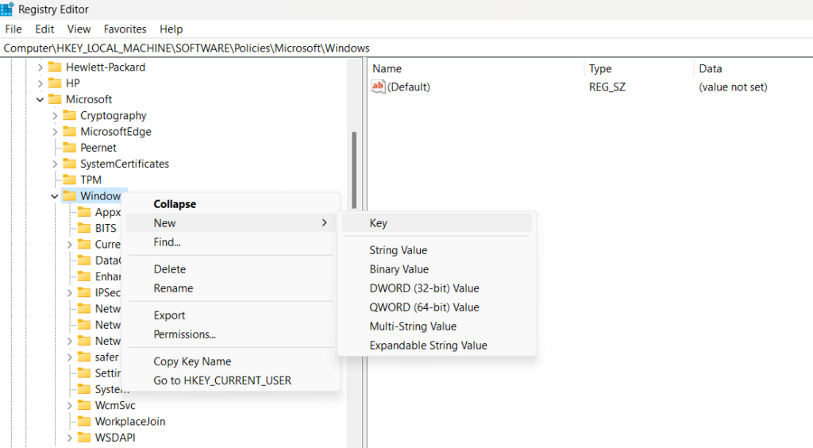Click the WSDAPI folder icon
Image resolution: width=813 pixels, height=448 pixels.
[x=83, y=438]
